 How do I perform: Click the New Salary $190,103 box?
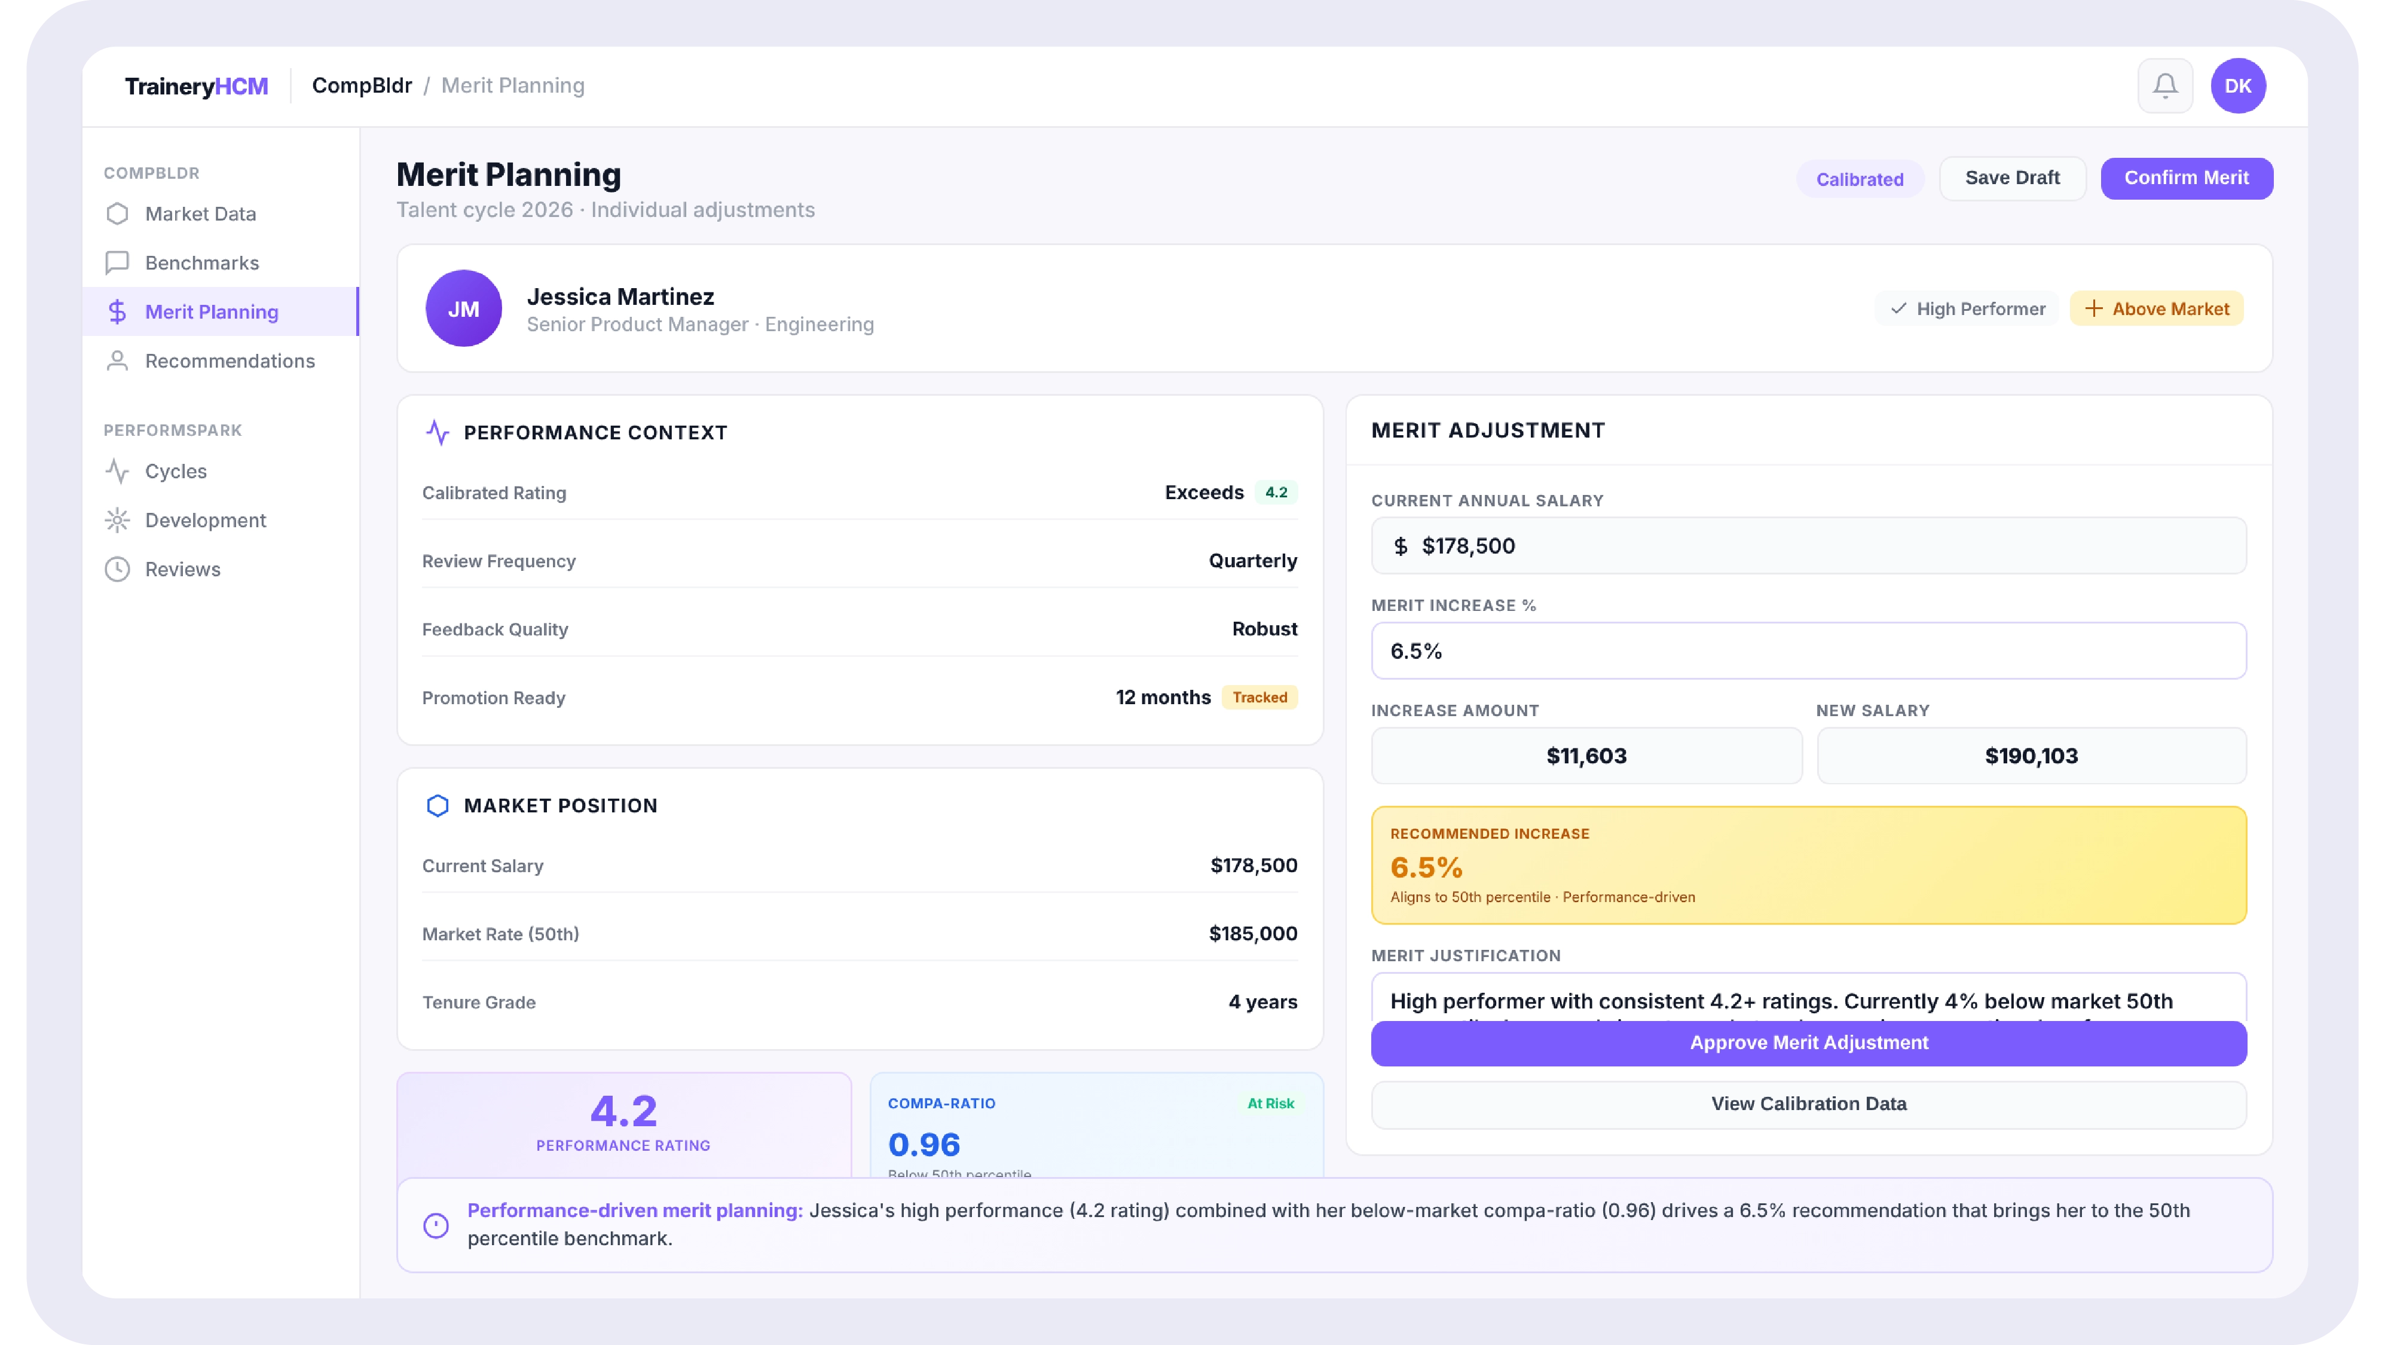coord(2031,756)
